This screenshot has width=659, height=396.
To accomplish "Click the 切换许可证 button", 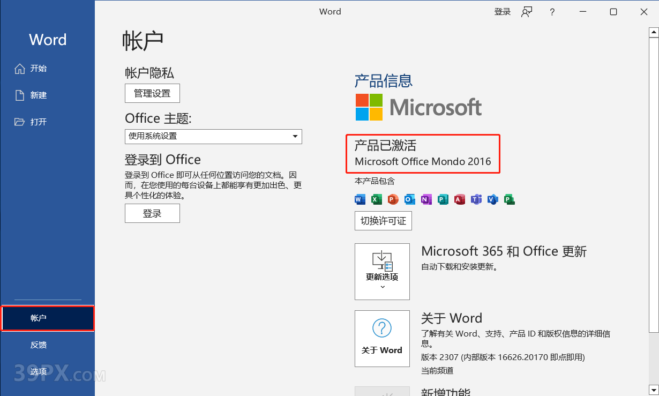I will pyautogui.click(x=383, y=221).
